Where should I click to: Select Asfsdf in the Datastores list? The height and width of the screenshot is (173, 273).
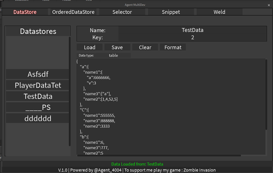38,74
